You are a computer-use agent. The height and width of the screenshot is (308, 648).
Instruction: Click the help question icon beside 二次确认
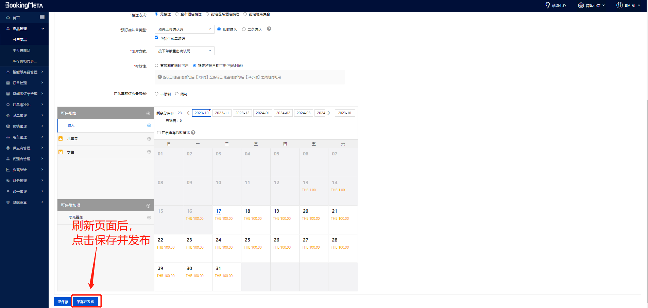pyautogui.click(x=269, y=29)
